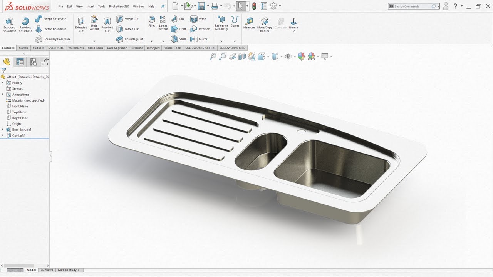
Task: Select the Front Plane tree item
Action: click(17, 106)
